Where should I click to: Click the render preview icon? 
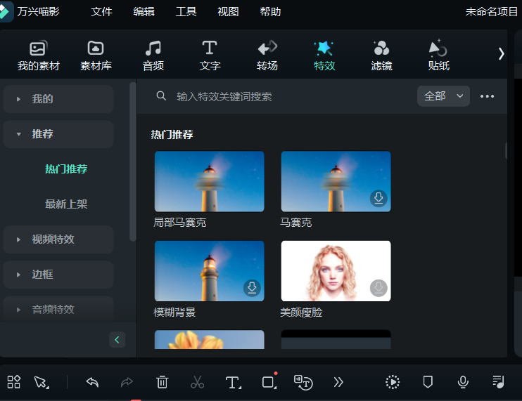(393, 382)
